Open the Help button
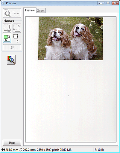120x153 pixels. tap(12, 143)
